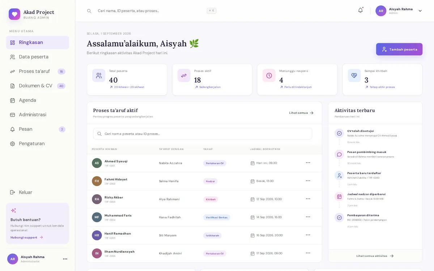Click the Tambah peserta button
434x271 pixels.
click(x=399, y=49)
